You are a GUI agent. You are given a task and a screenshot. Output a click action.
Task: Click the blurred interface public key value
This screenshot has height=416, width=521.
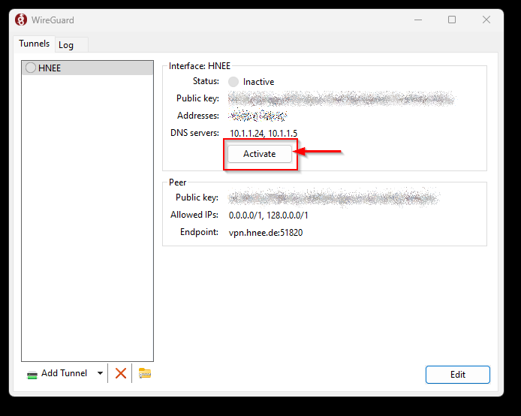pos(341,98)
